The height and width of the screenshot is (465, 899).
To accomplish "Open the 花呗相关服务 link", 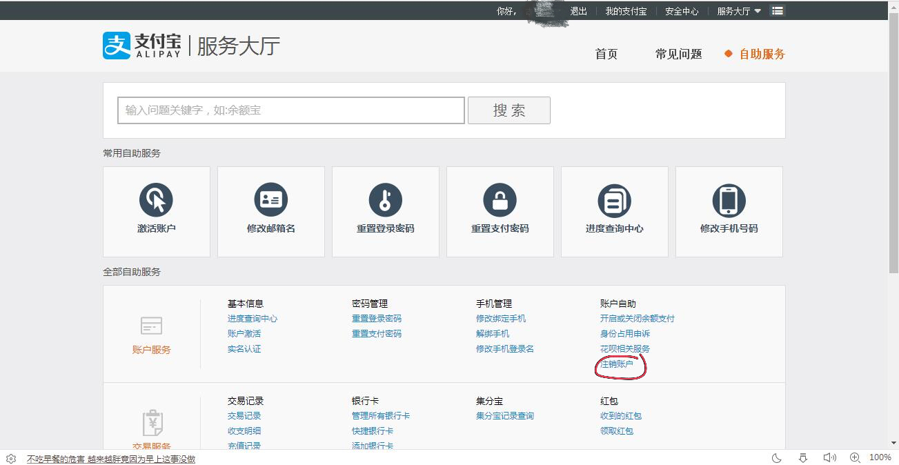I will coord(625,349).
